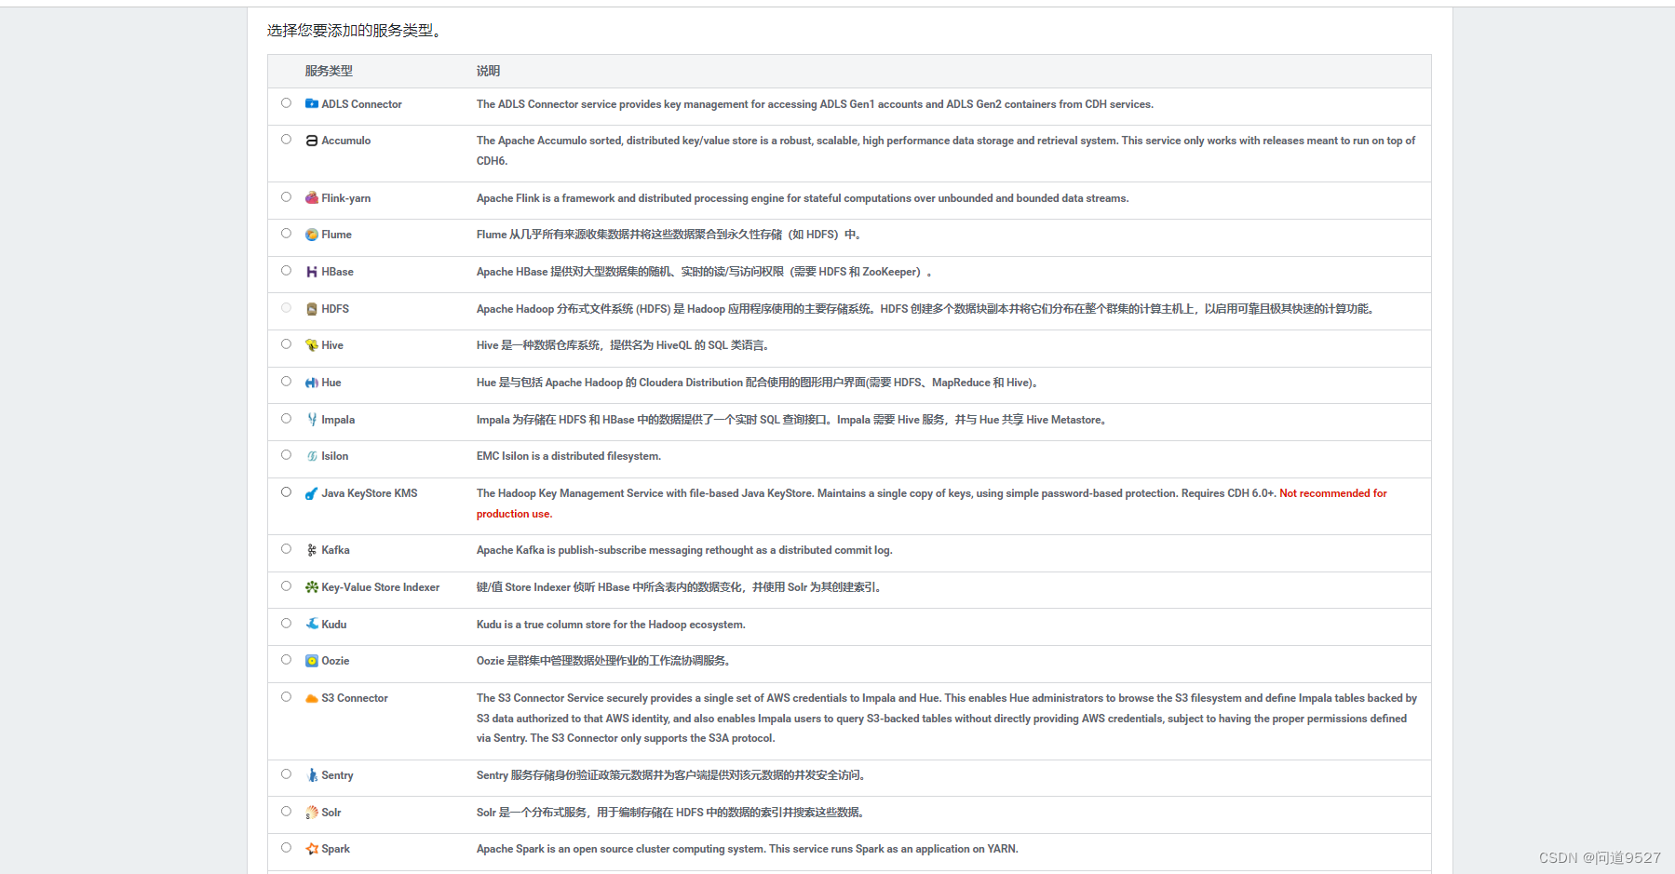
Task: Click the Solr service name
Action: pyautogui.click(x=331, y=813)
